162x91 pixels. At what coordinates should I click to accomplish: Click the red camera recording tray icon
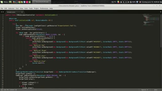pyautogui.click(x=140, y=2)
